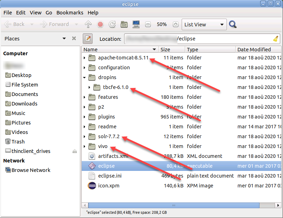Open the Home folder icon
Image resolution: width=283 pixels, height=218 pixels.
coord(124,24)
